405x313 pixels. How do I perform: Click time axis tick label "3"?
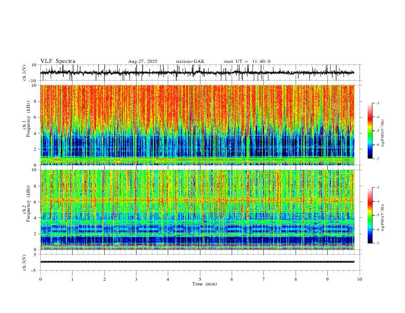(x=136, y=279)
